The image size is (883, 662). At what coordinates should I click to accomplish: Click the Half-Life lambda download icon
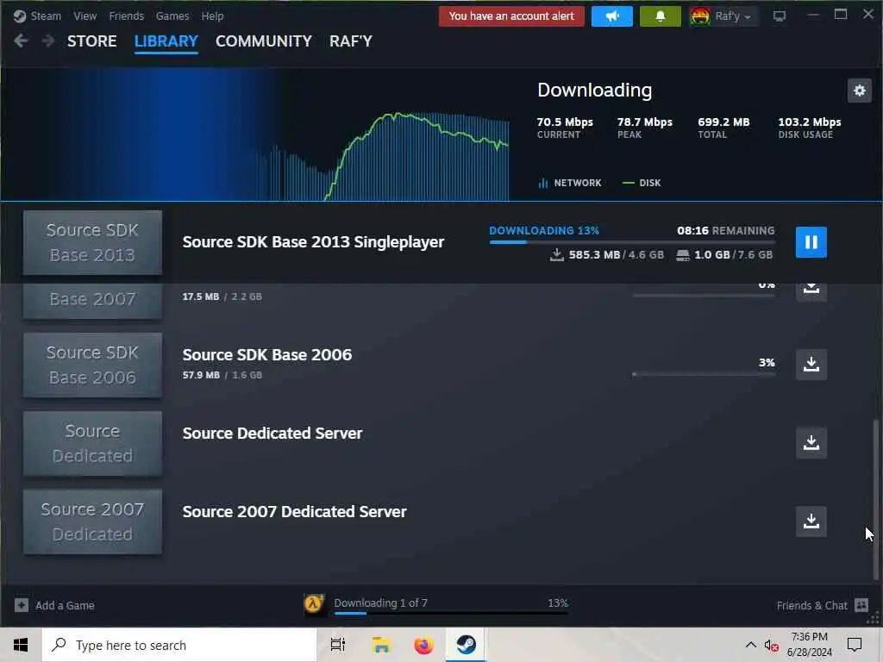point(314,604)
